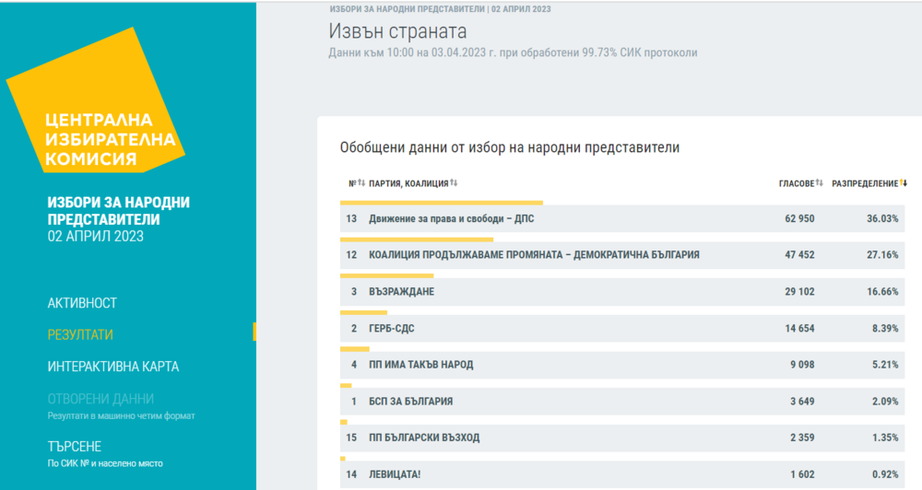Click the 36.03% share value
The width and height of the screenshot is (922, 490).
(x=882, y=218)
